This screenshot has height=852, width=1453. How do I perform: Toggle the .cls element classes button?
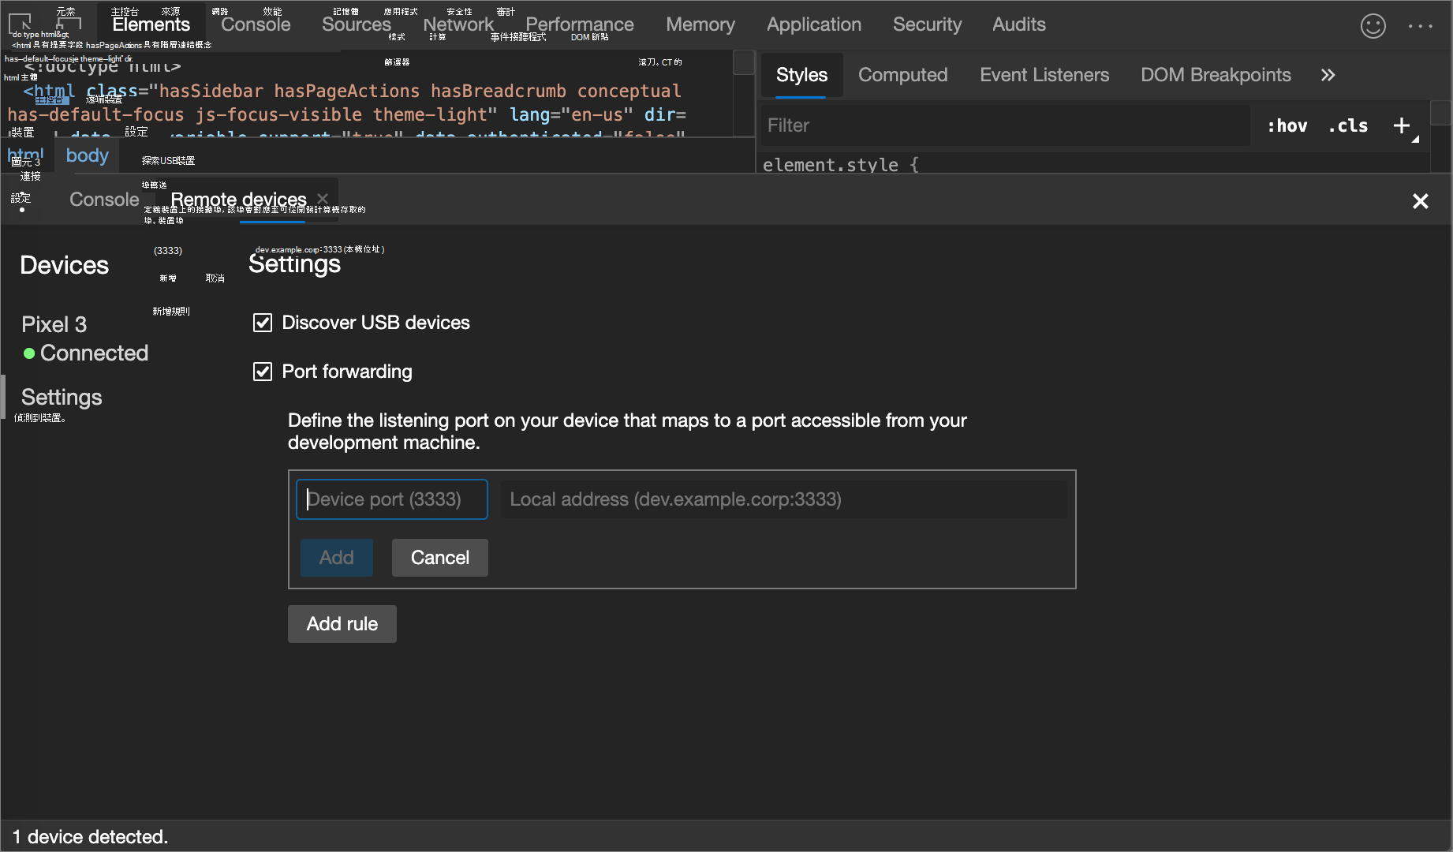click(1348, 125)
